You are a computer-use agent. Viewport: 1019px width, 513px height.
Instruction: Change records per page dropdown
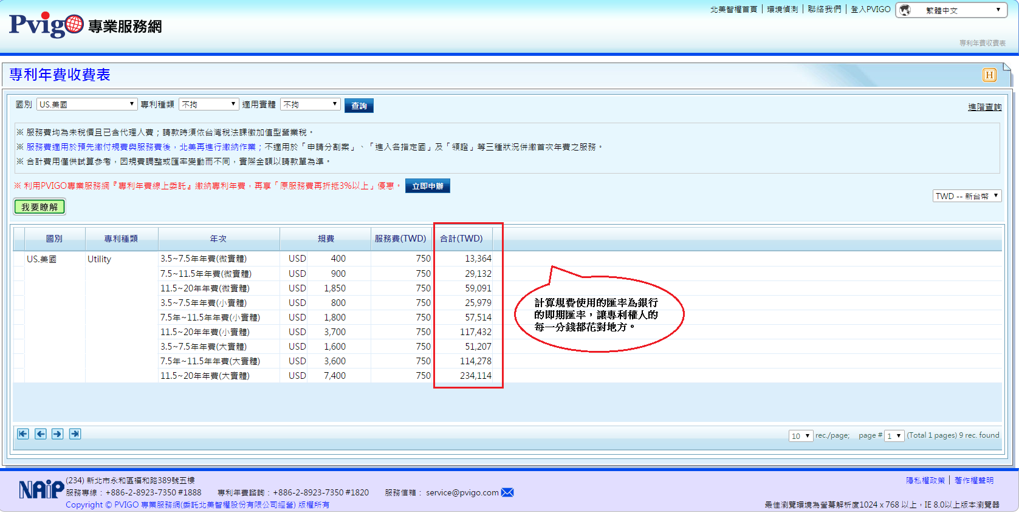(800, 436)
